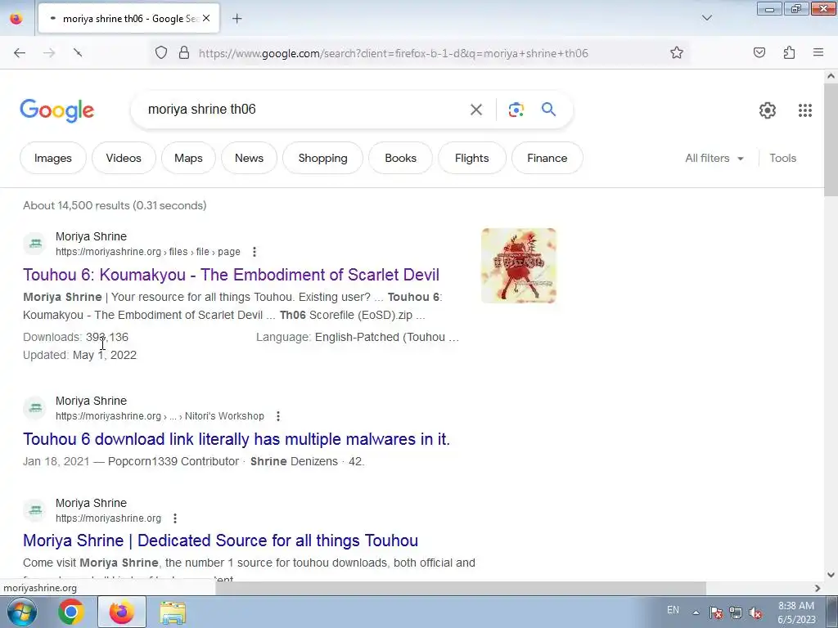Show hidden tray icons arrow
The image size is (838, 628).
(696, 612)
